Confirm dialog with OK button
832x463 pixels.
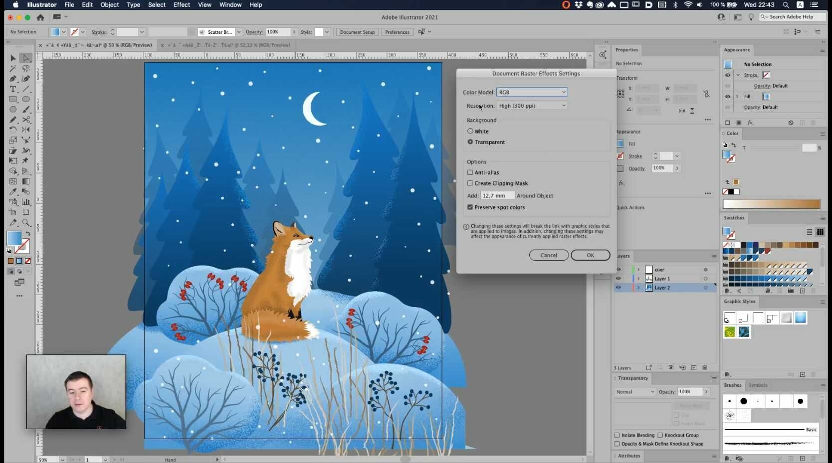point(591,255)
